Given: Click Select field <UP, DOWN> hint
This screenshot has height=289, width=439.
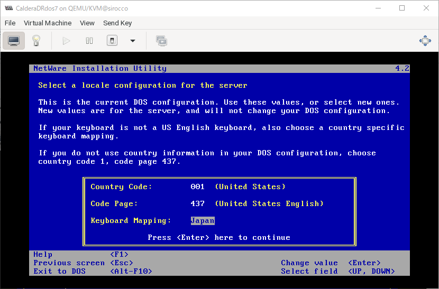Looking at the screenshot, I should point(338,271).
